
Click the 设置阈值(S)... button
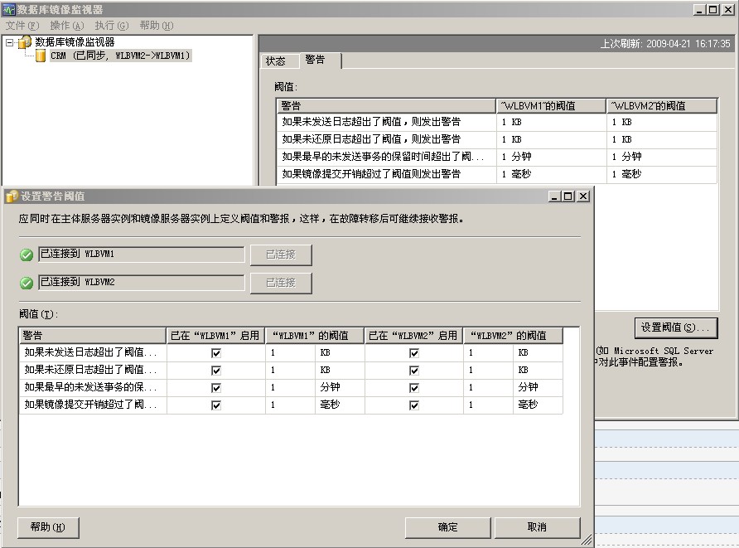(x=675, y=327)
